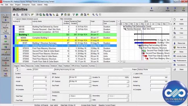The image size is (188, 106).
Task: Click the Resources assign button
Action: 180,43
